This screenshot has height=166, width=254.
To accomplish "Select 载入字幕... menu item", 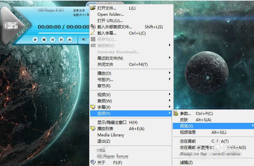I will point(131,33).
